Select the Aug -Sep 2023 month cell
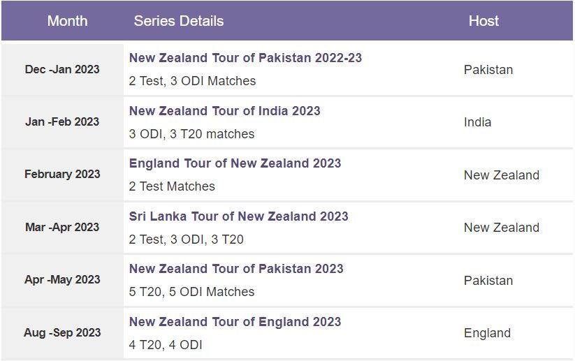The width and height of the screenshot is (575, 361). 62,333
